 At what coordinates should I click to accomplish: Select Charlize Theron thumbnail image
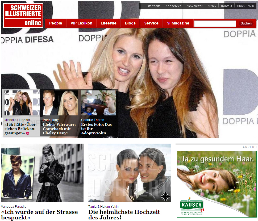pyautogui.click(x=99, y=103)
